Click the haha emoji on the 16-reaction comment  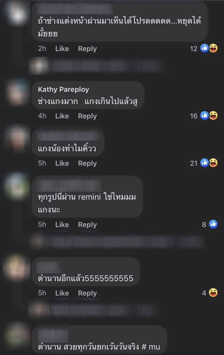(x=213, y=116)
